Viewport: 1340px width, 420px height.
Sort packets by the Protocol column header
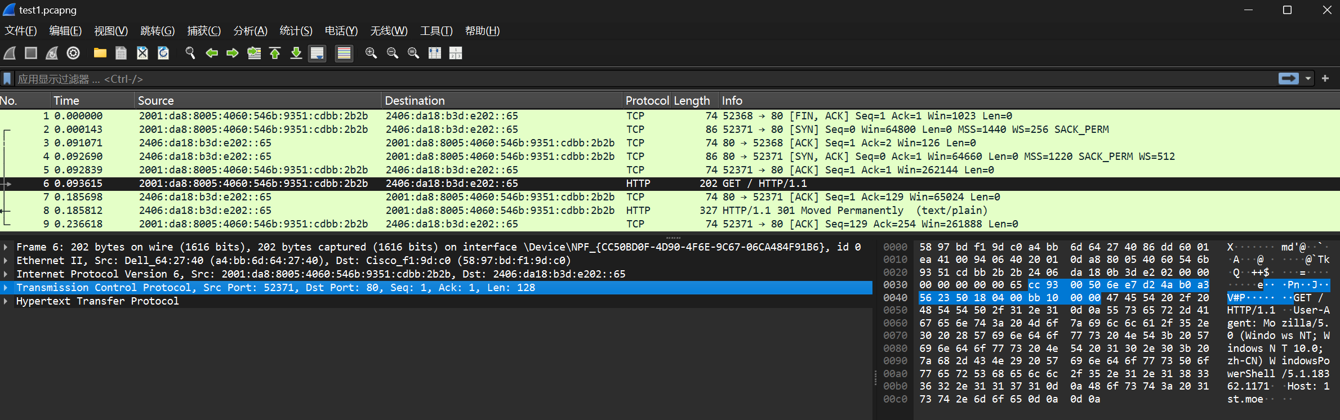pos(647,101)
